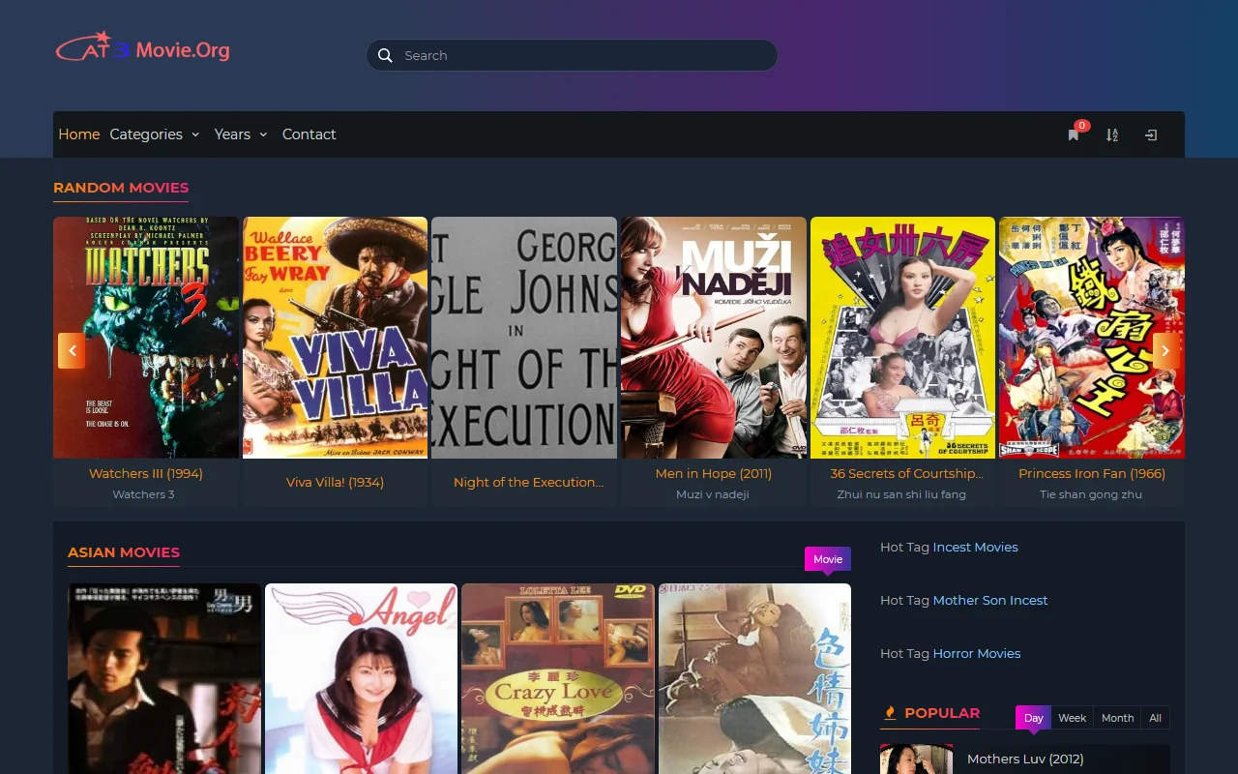Switch popular filter to Week
The height and width of the screenshot is (774, 1238).
pos(1072,717)
